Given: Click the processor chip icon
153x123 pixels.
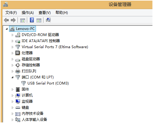Looking at the screenshot, I should tap(18, 53).
